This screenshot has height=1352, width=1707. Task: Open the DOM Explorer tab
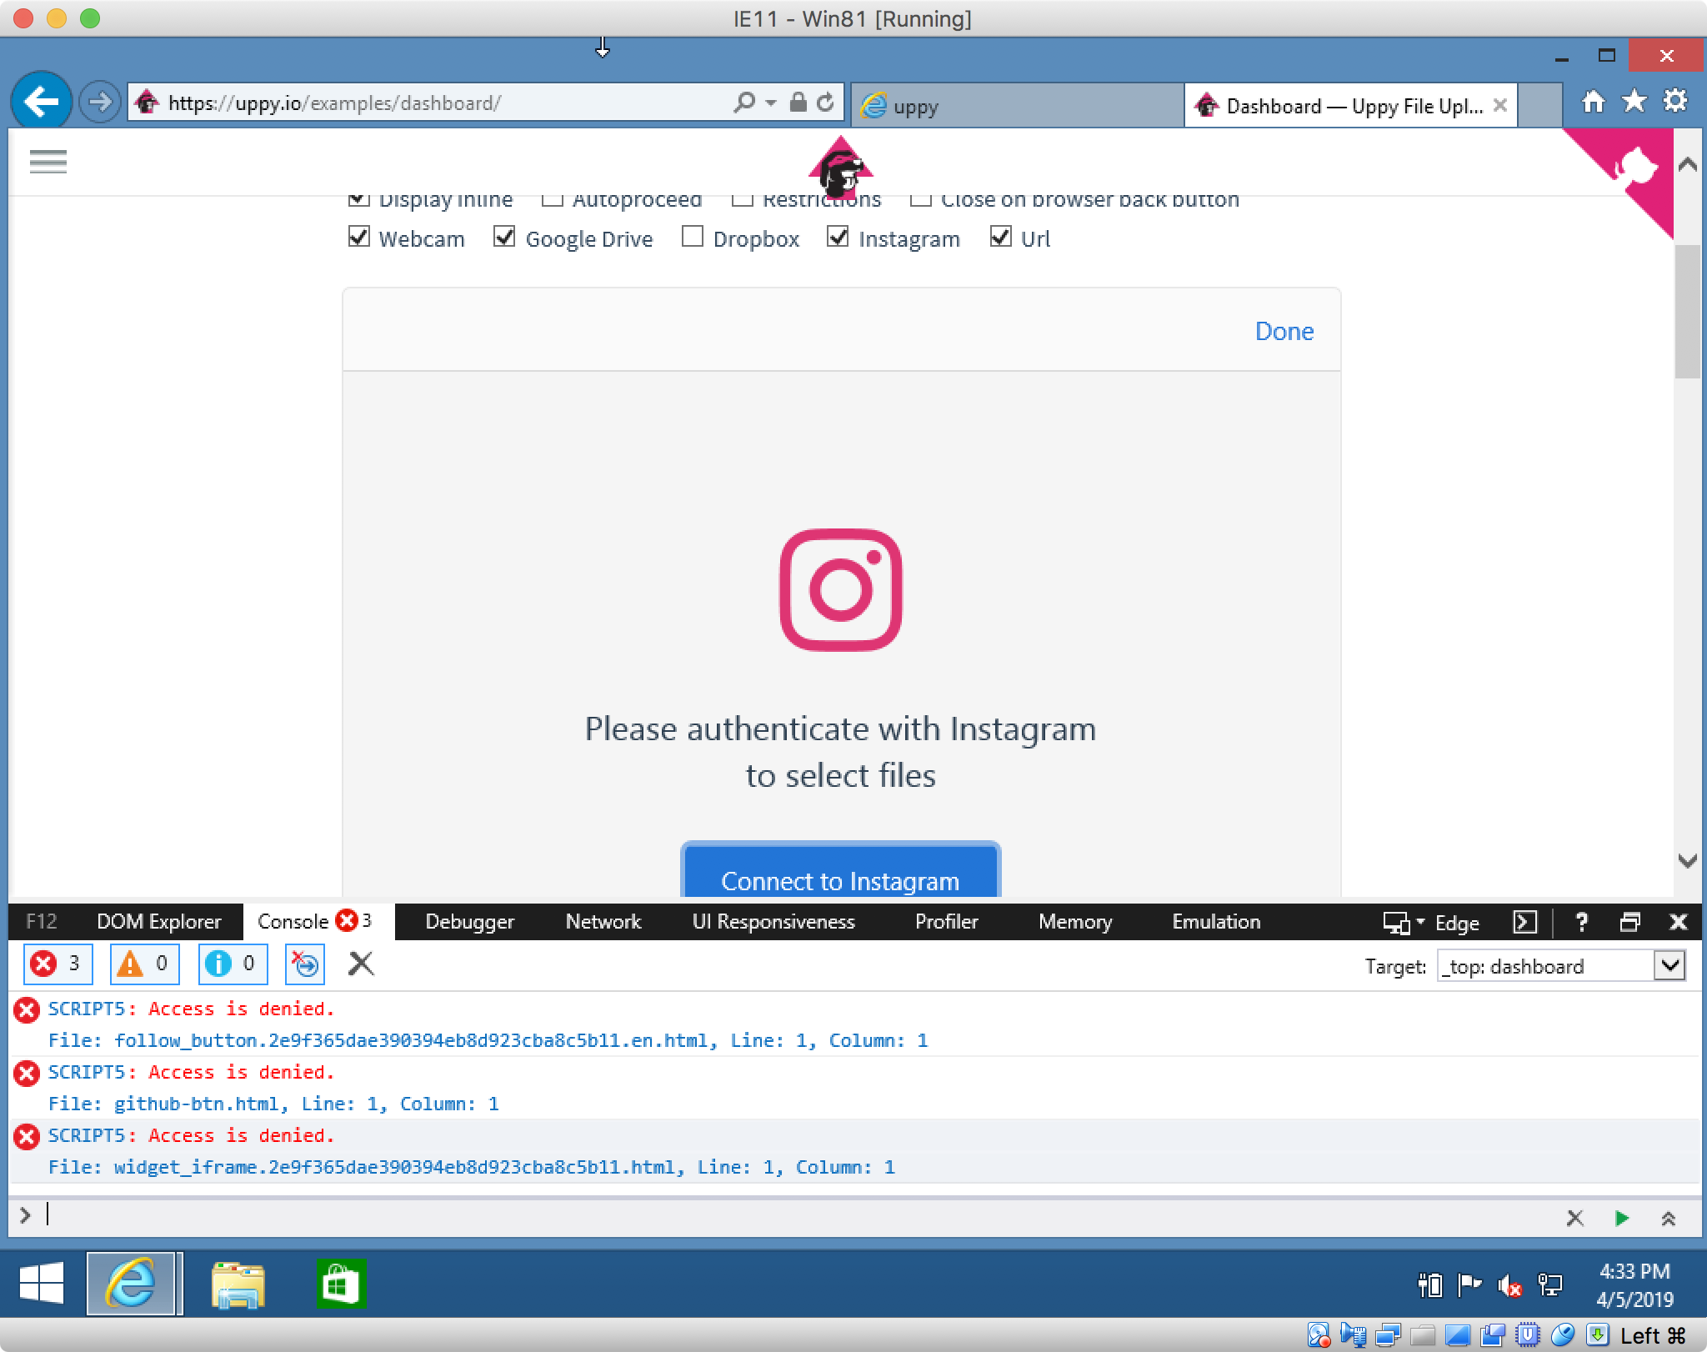(x=158, y=922)
